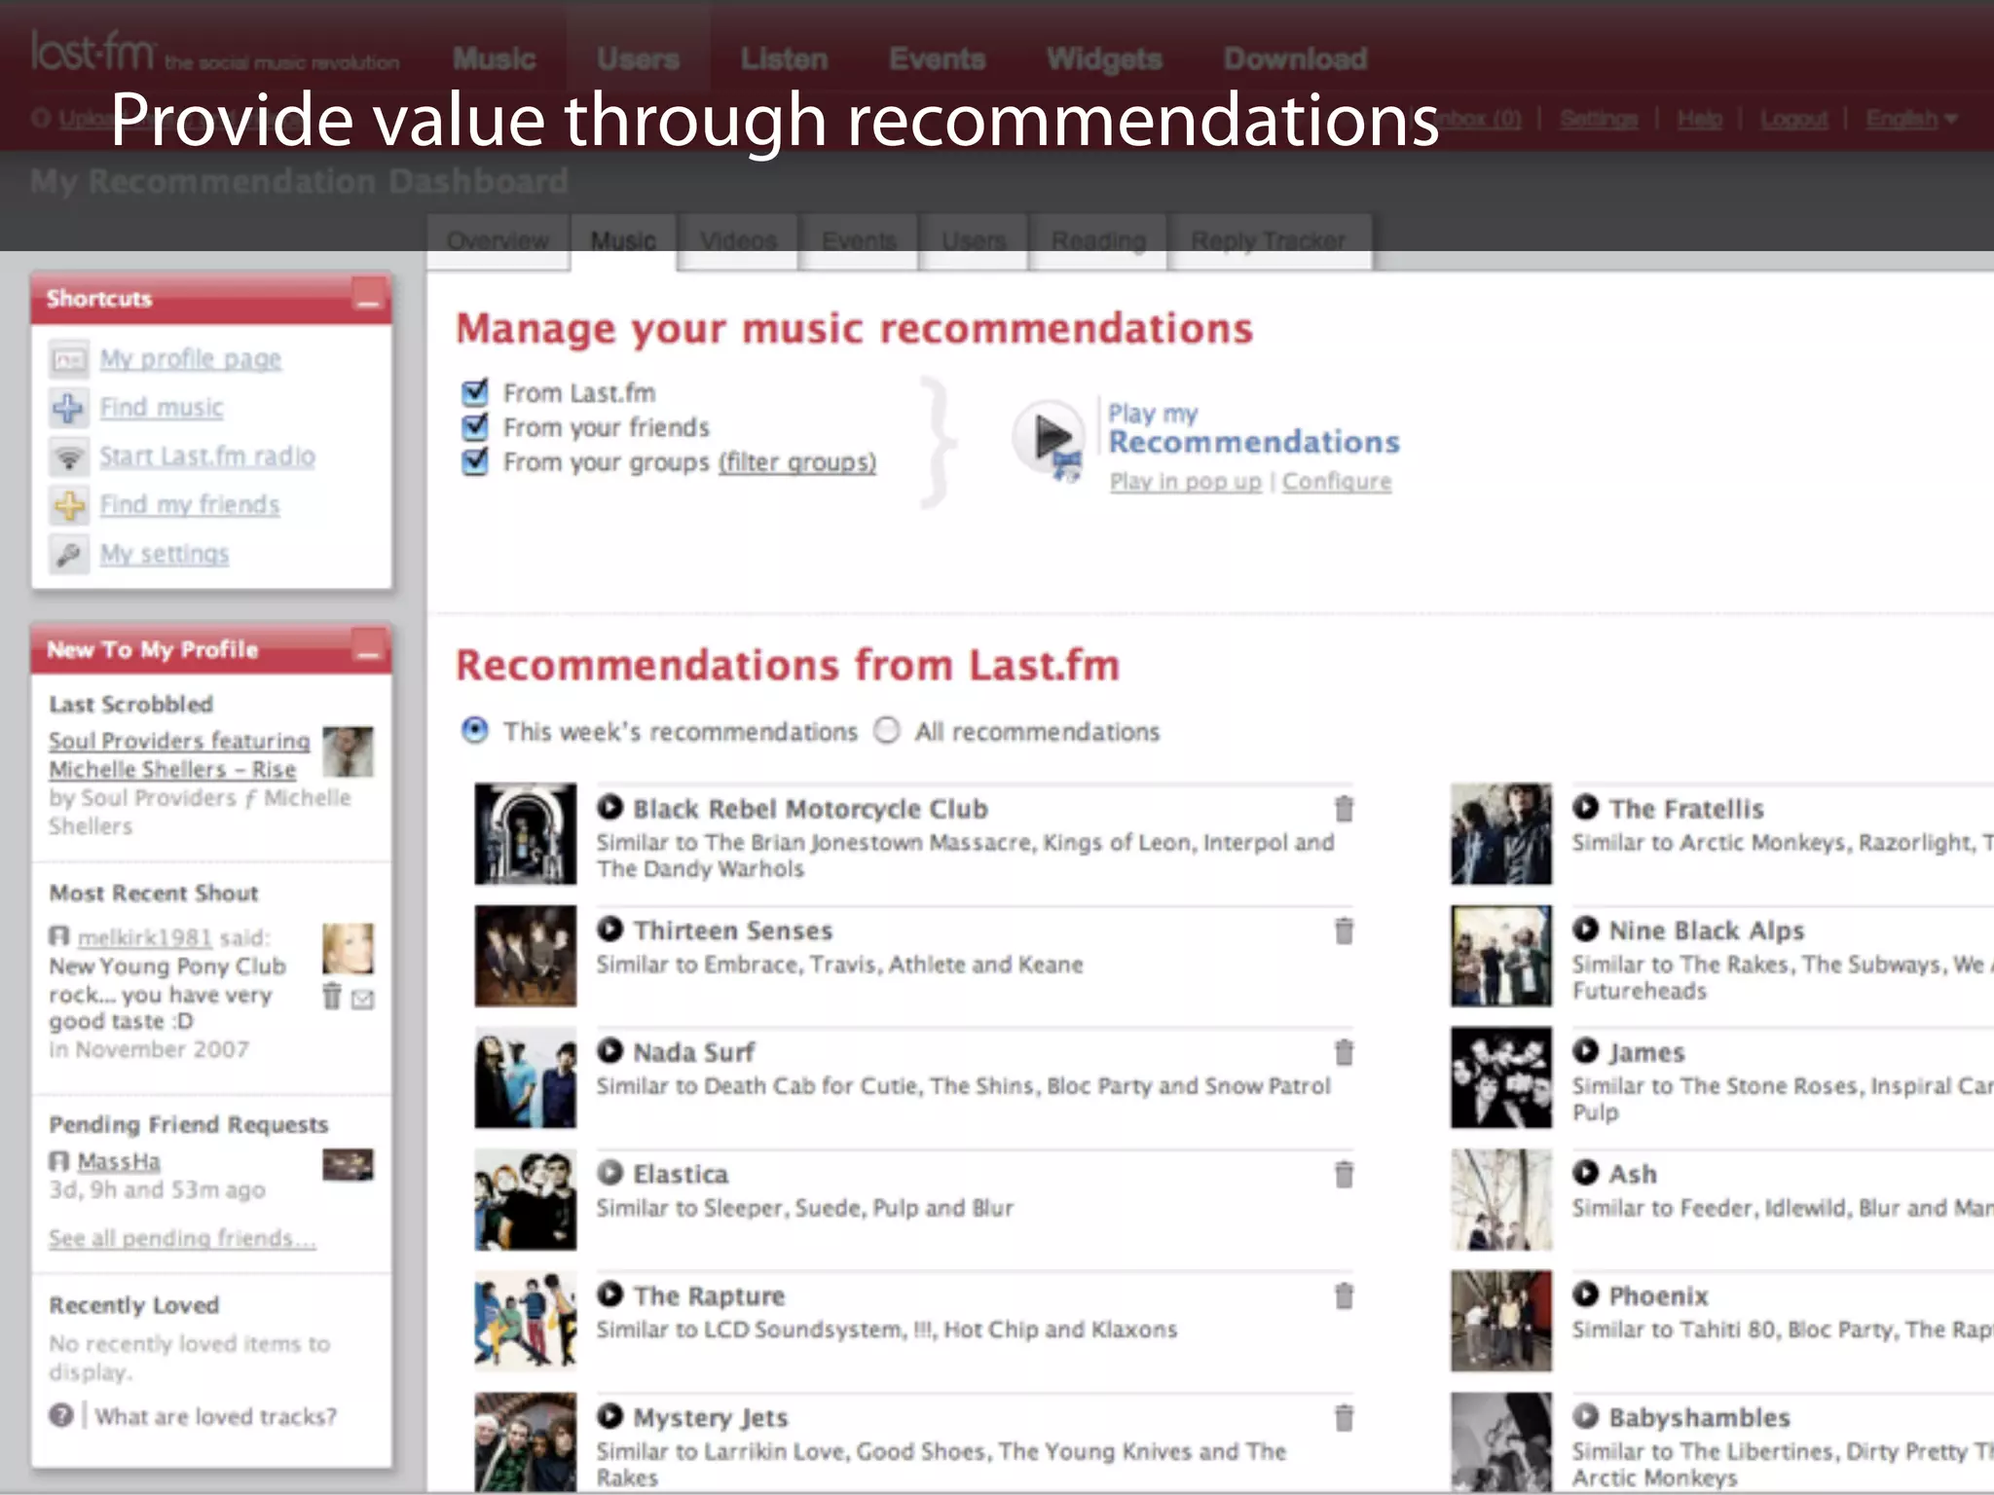The height and width of the screenshot is (1495, 1994).
Task: Play Black Rebel Motorcycle Club preview icon
Action: point(610,807)
